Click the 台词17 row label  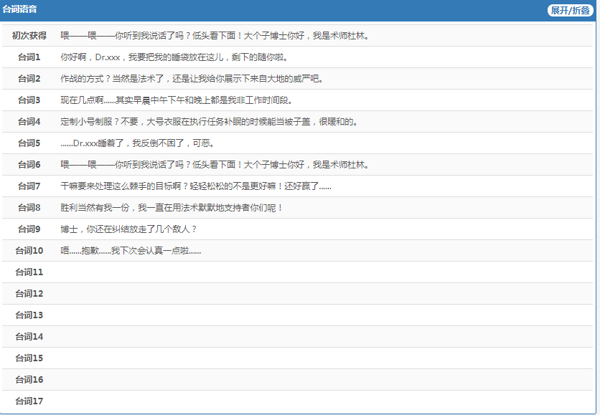[29, 401]
